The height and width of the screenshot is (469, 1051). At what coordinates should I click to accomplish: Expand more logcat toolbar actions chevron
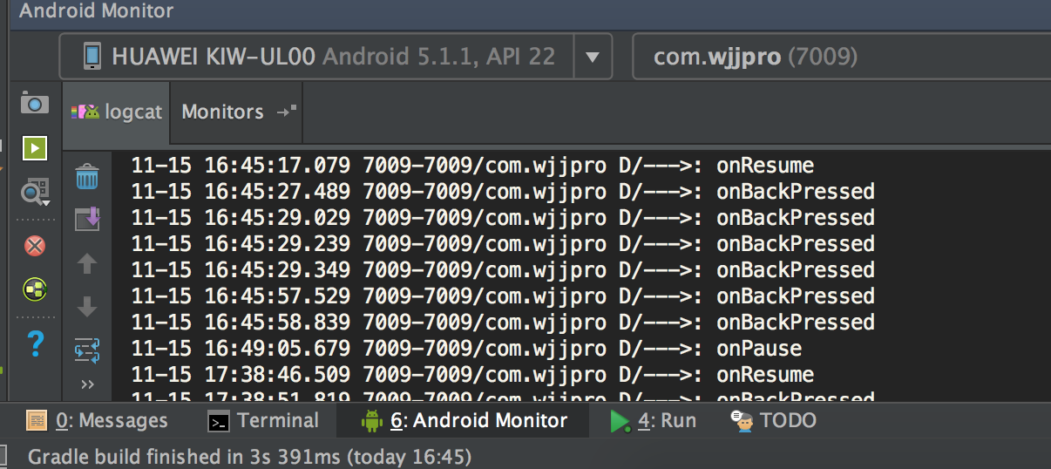[87, 384]
